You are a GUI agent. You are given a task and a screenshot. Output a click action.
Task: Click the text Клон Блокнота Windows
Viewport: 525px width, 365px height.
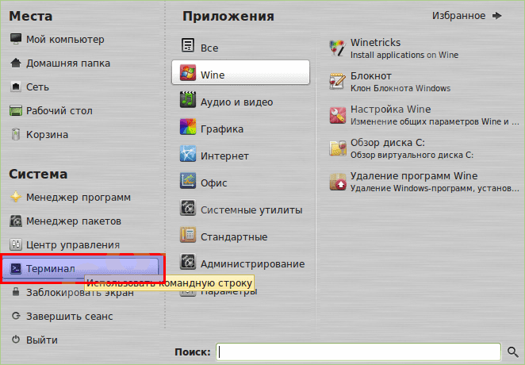click(x=400, y=88)
